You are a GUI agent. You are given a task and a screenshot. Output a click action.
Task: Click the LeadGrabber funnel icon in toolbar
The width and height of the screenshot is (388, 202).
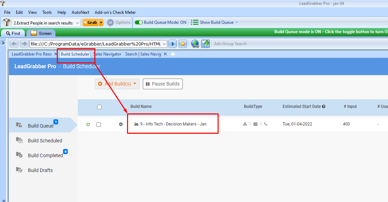7,22
